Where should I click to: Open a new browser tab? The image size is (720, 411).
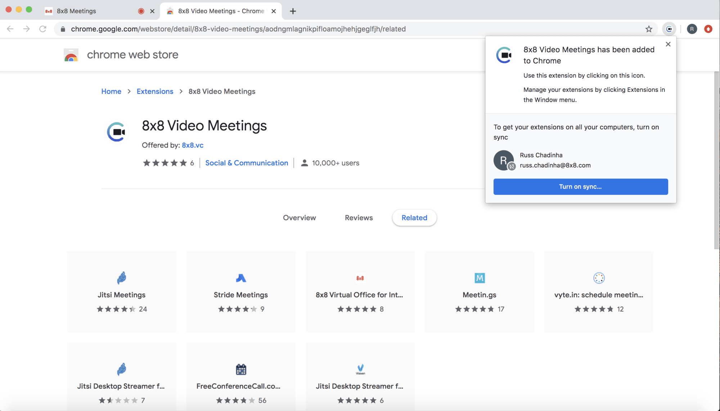[293, 11]
